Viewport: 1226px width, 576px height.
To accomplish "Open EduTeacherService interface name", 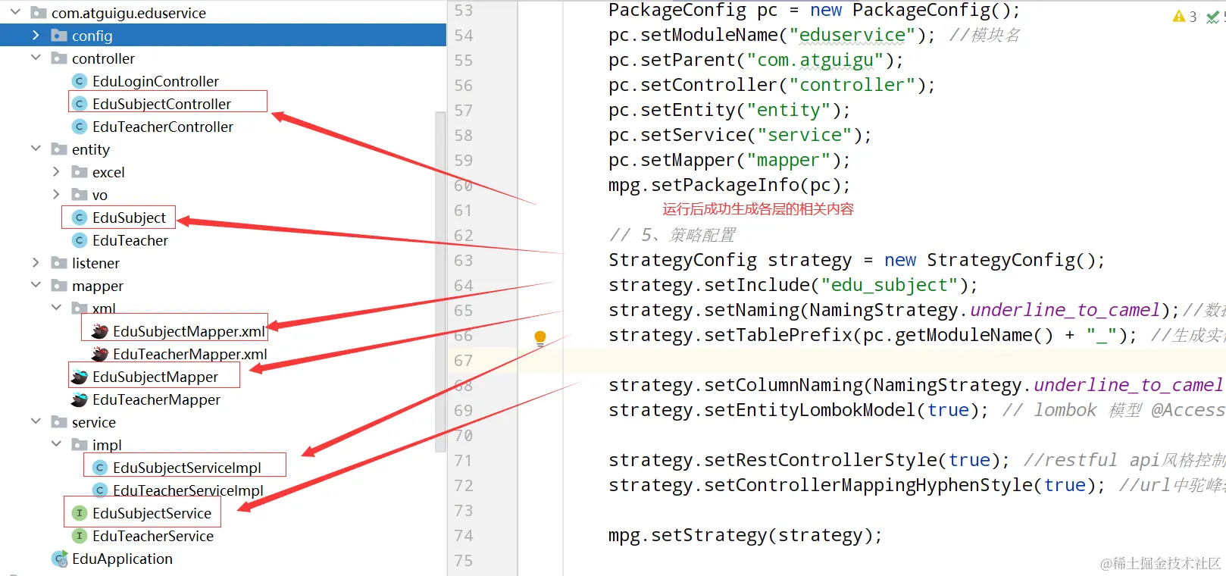I will 153,536.
